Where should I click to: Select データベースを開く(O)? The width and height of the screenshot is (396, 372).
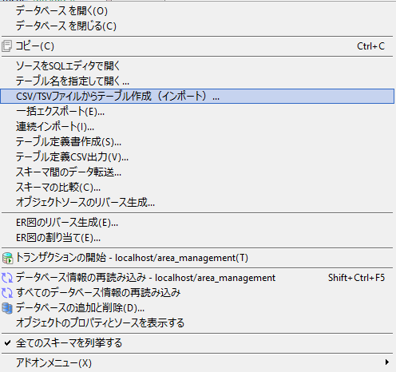[198, 11]
